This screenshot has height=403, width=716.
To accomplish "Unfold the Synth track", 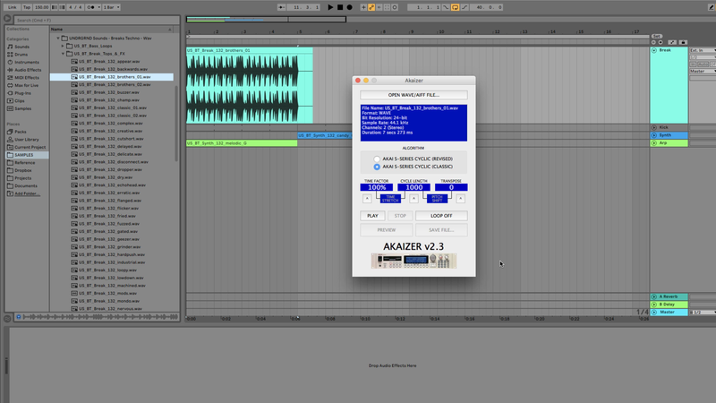I will [x=654, y=135].
